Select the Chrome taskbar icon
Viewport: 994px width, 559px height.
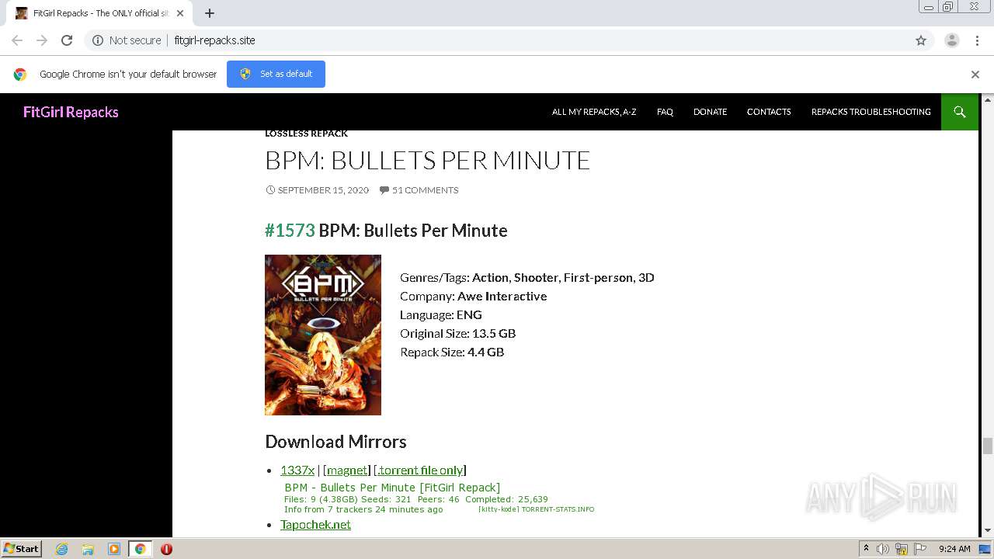pyautogui.click(x=141, y=549)
